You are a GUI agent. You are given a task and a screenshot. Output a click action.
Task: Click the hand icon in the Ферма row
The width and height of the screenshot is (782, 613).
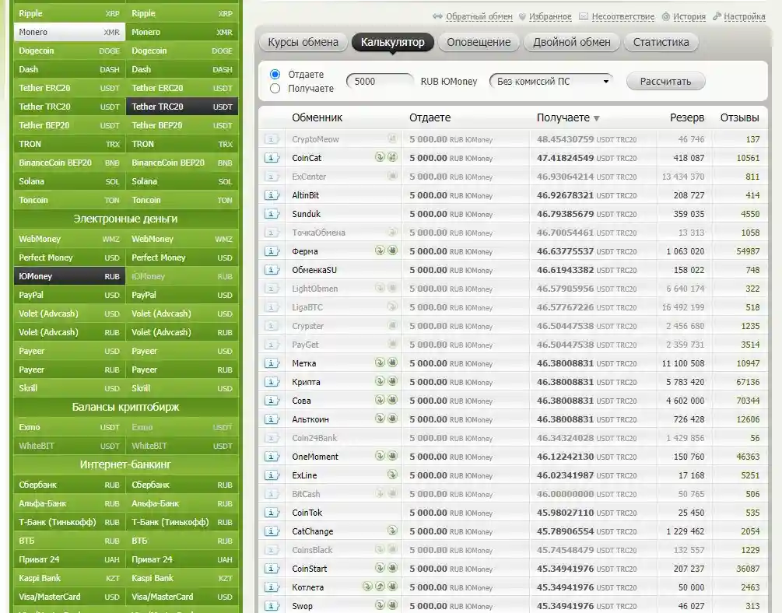click(393, 251)
